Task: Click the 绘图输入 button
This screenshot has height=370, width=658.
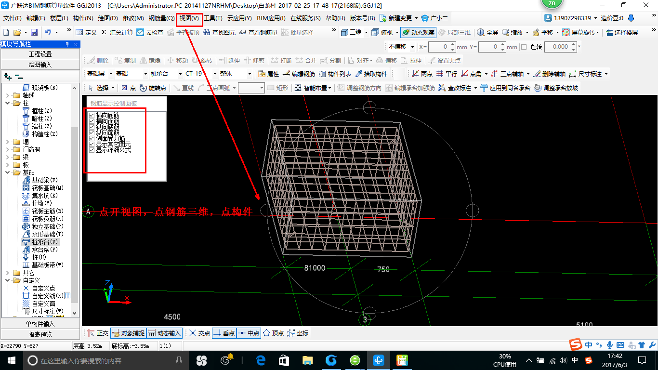Action: pos(40,64)
